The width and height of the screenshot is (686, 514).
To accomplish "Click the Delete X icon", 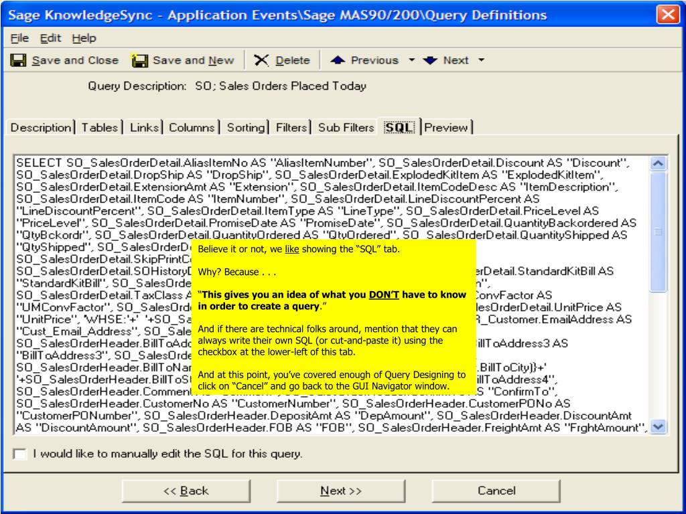I will 261,60.
